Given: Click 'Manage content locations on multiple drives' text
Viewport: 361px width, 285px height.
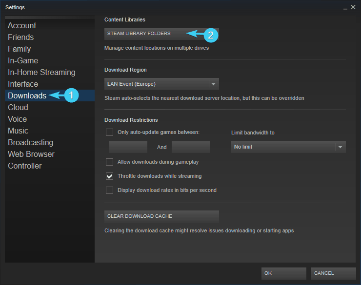Looking at the screenshot, I should tap(157, 48).
